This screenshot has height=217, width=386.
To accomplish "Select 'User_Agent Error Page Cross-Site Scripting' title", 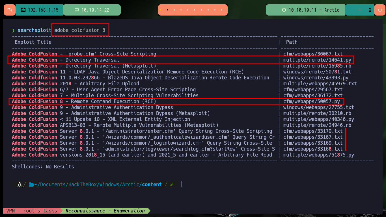I will click(x=104, y=90).
